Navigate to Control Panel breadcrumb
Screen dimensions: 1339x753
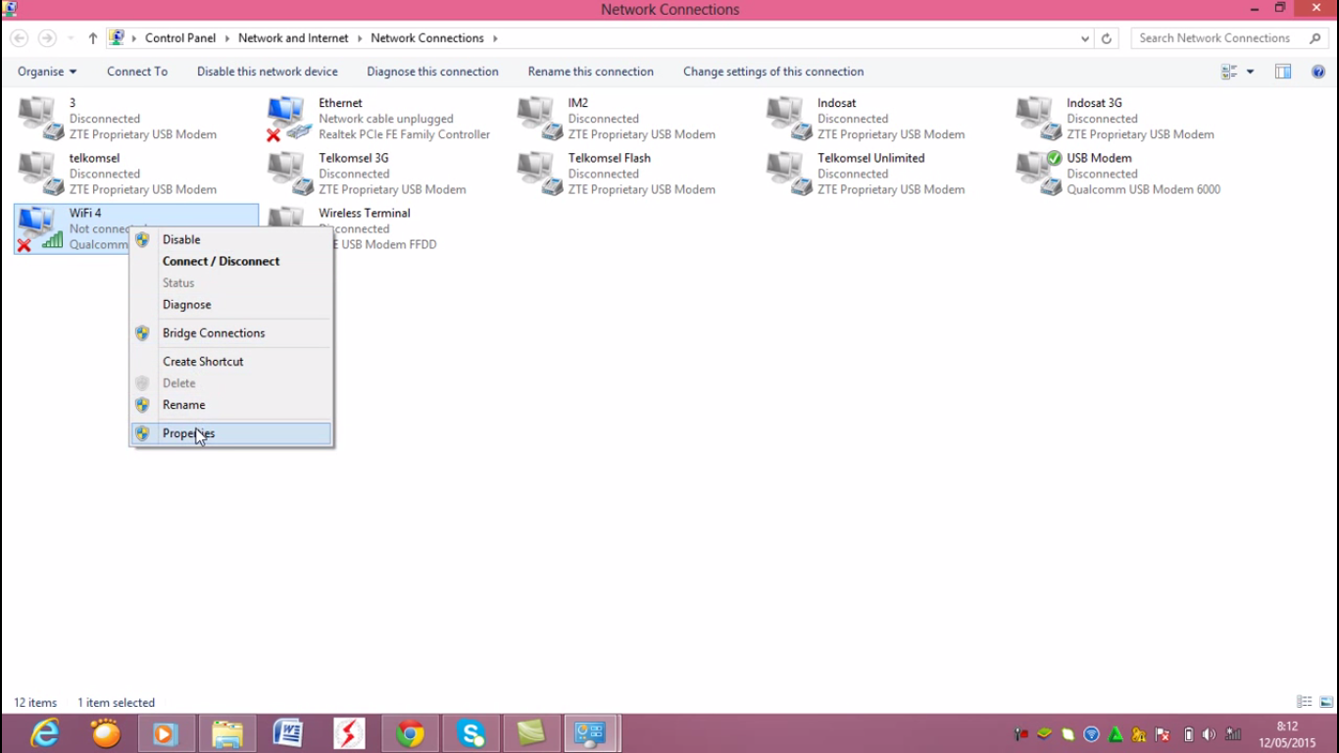click(180, 38)
